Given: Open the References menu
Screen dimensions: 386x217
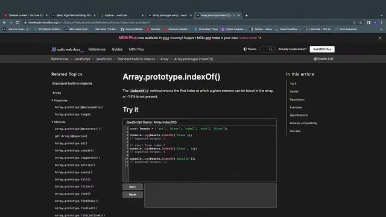Looking at the screenshot, I should coord(96,49).
